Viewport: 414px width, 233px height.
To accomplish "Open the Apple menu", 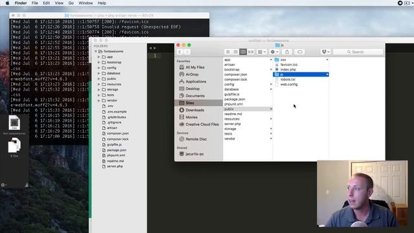I will point(7,3).
